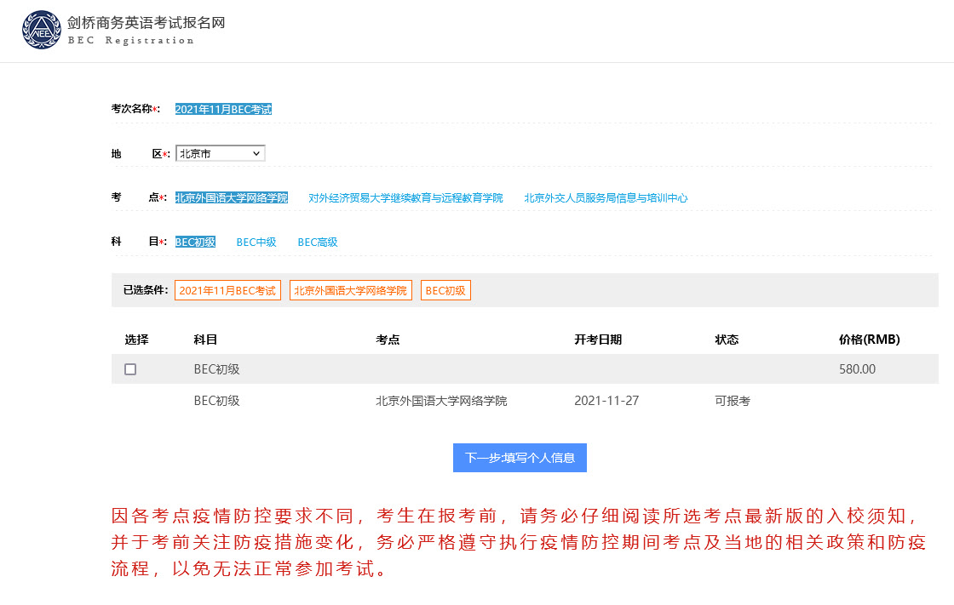Select the 2021年11月BEC考试 exam session
This screenshot has height=605, width=954.
click(223, 108)
